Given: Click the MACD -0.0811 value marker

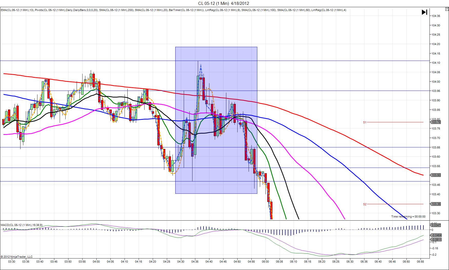Looking at the screenshot, I should [x=436, y=240].
